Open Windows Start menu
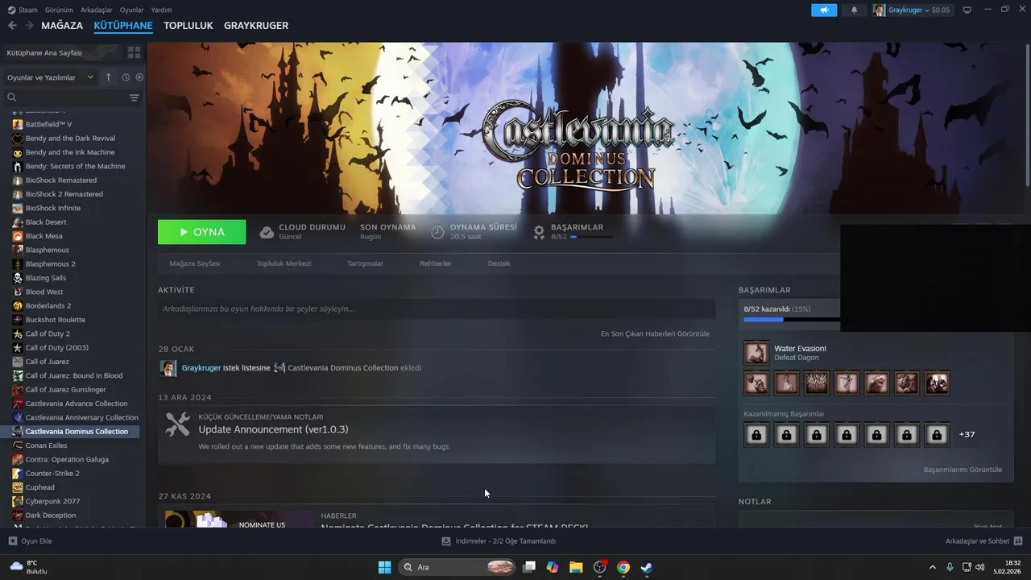The image size is (1031, 580). pos(384,567)
